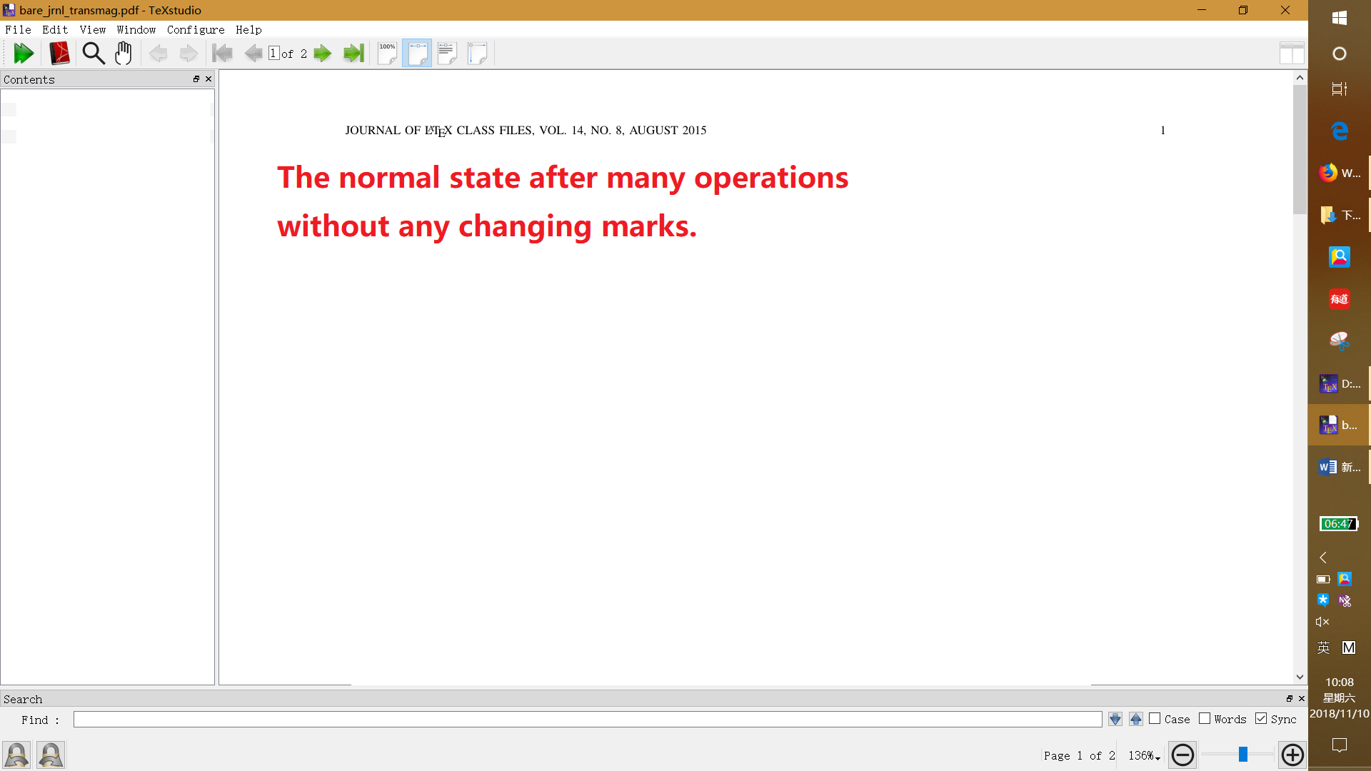Open the Edit menu
The height and width of the screenshot is (771, 1371).
click(55, 29)
